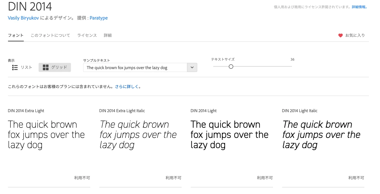This screenshot has width=380, height=194.
Task: Click the Light Italic sample preview
Action: tap(321, 135)
